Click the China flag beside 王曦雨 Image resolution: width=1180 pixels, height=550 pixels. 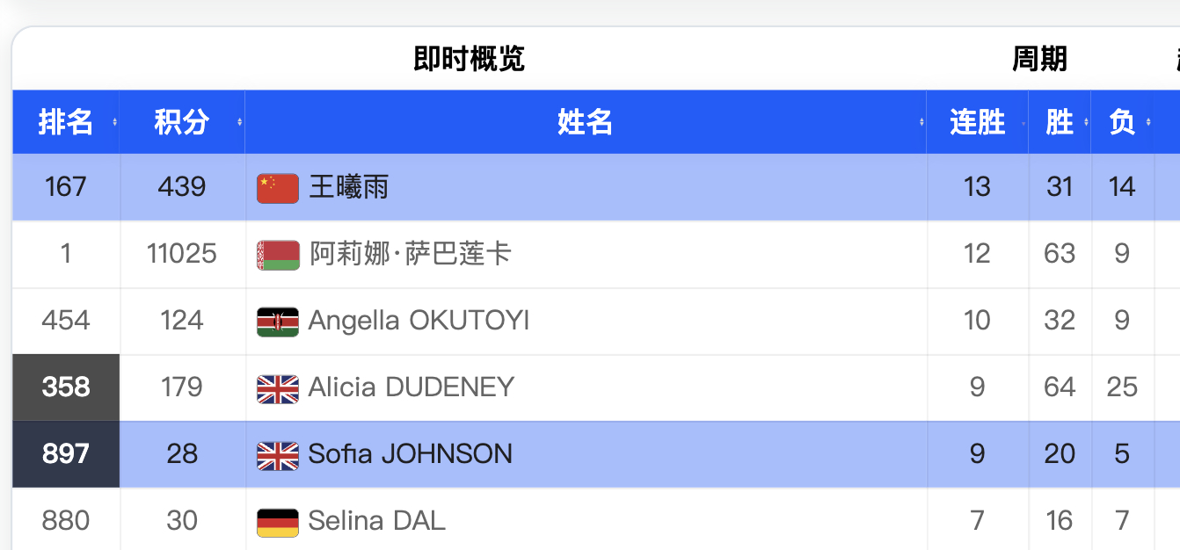click(x=278, y=187)
